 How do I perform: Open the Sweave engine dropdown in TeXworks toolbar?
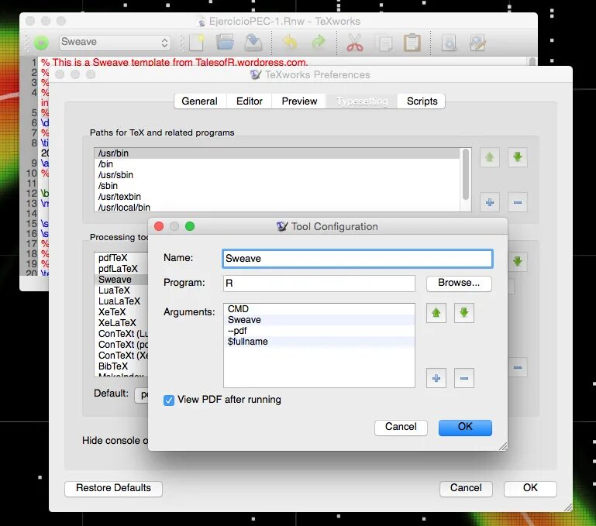[115, 42]
